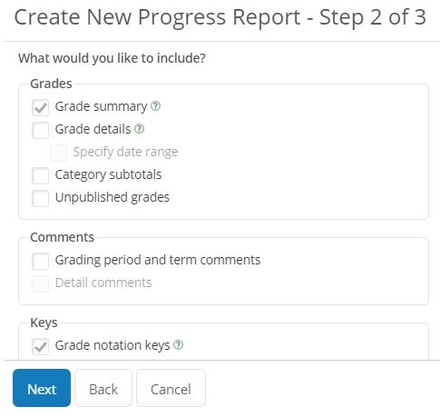
Task: Toggle the Grade notation keys checkbox
Action: [x=40, y=346]
